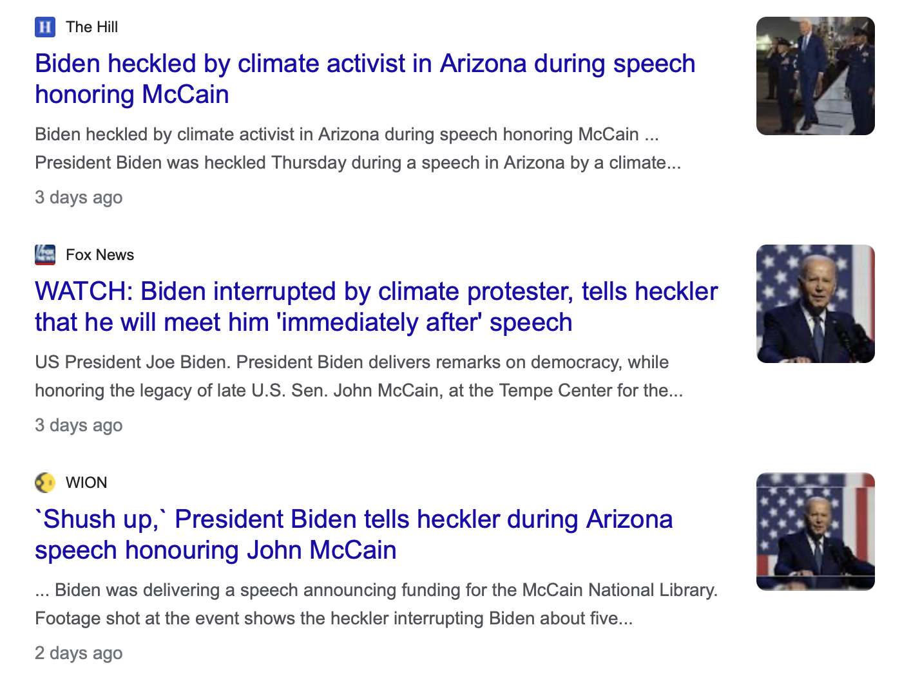Click snippet line 'President Biden was heckled Thursday'
The width and height of the screenshot is (911, 681).
pyautogui.click(x=358, y=163)
